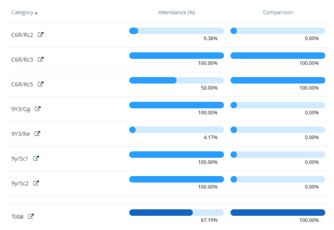This screenshot has width=334, height=230.
Task: Select the Attendance (%) column header
Action: [x=176, y=12]
